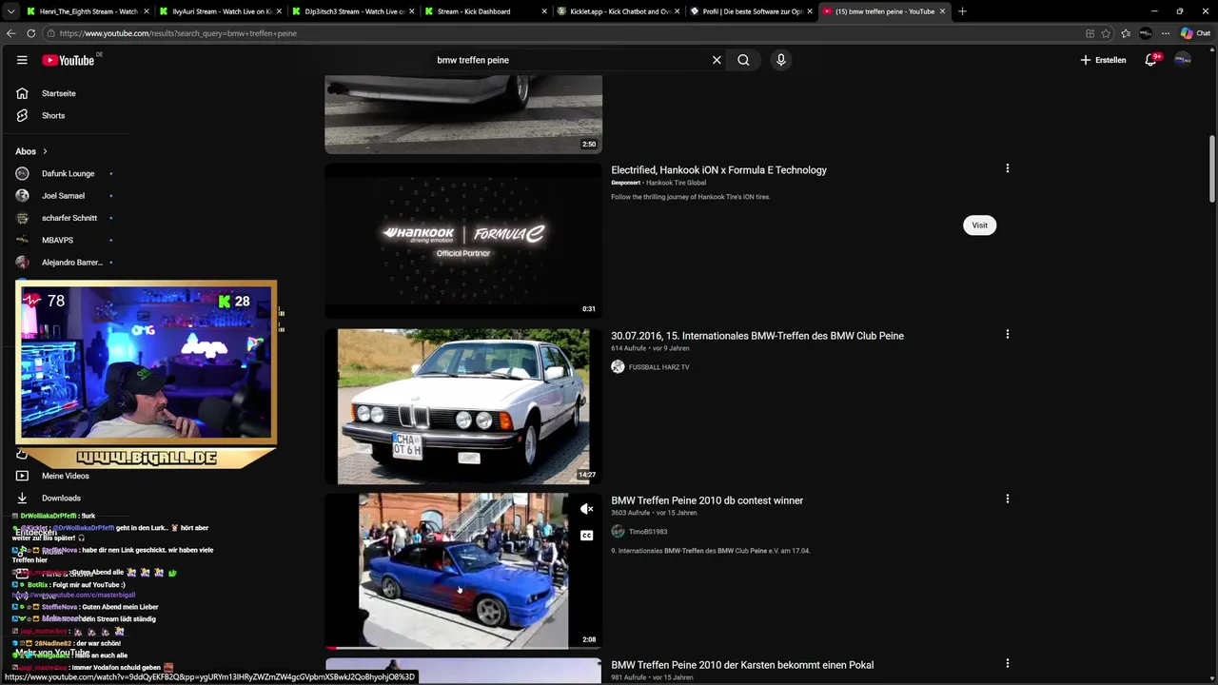Image resolution: width=1218 pixels, height=685 pixels.
Task: Open the Copilot Chat button
Action: click(1196, 33)
